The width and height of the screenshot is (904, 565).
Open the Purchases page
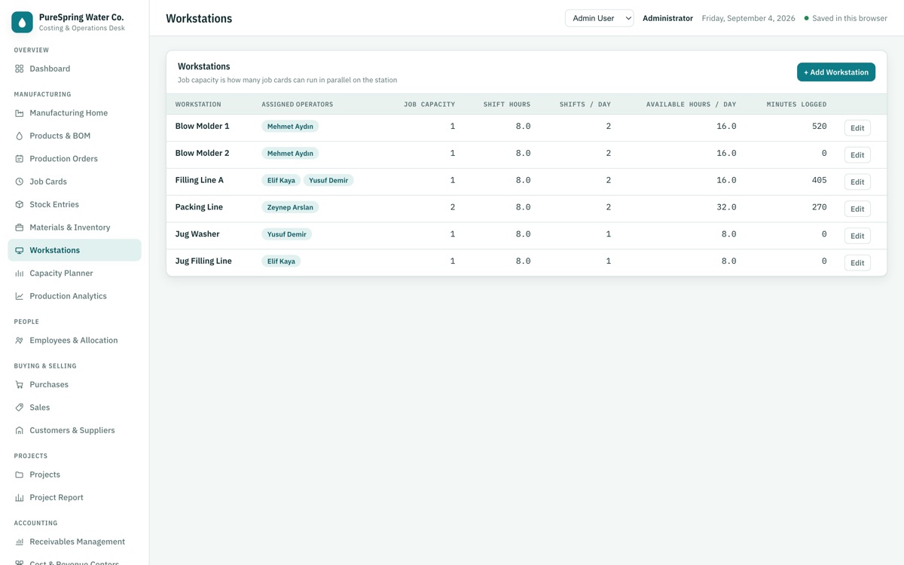point(75,384)
